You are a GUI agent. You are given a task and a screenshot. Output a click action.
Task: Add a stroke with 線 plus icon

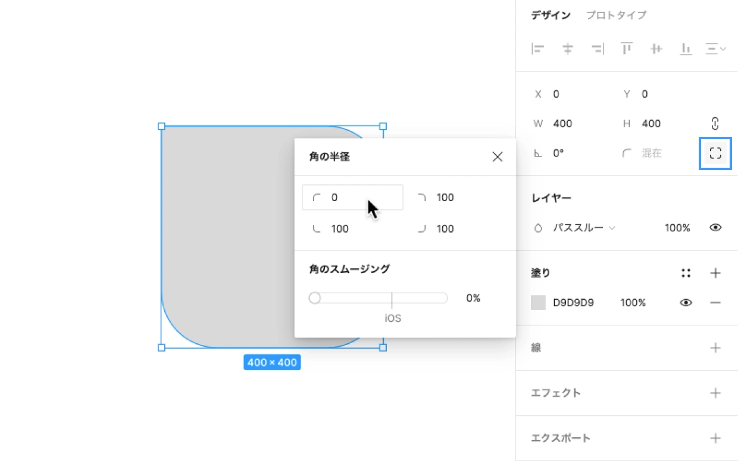715,348
